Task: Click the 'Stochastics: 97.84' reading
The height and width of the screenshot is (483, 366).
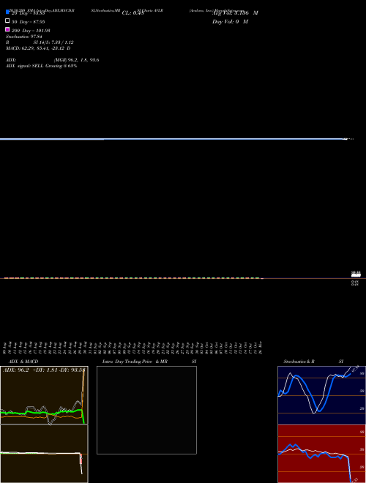Action: tap(23, 37)
